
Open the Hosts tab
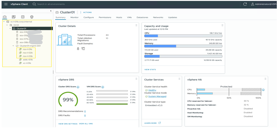(119, 17)
